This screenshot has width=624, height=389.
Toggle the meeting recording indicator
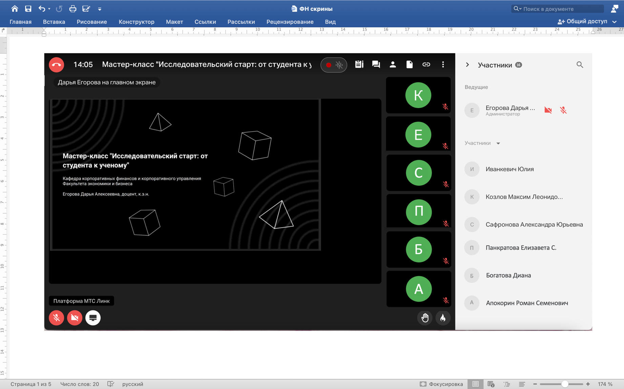tap(329, 65)
